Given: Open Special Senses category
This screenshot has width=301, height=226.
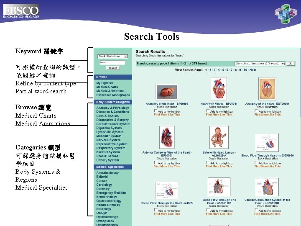Looking at the screenshot, I should click(x=107, y=156).
